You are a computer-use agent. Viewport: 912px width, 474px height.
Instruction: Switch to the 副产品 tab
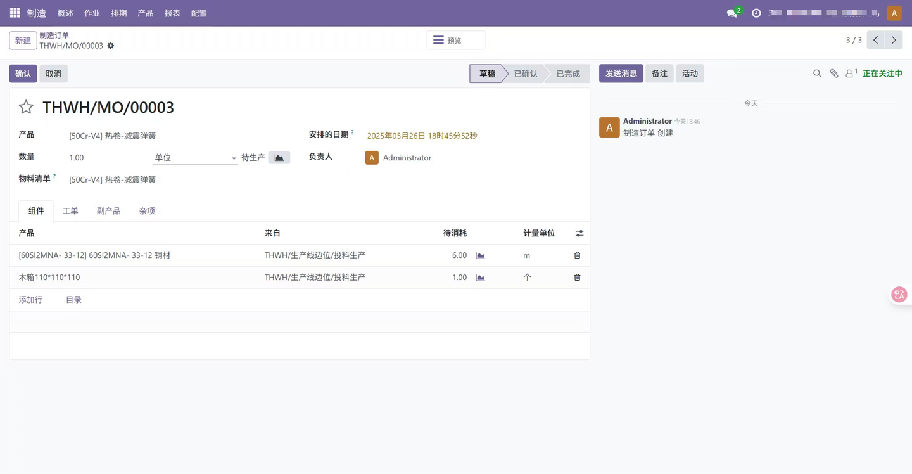(x=108, y=210)
